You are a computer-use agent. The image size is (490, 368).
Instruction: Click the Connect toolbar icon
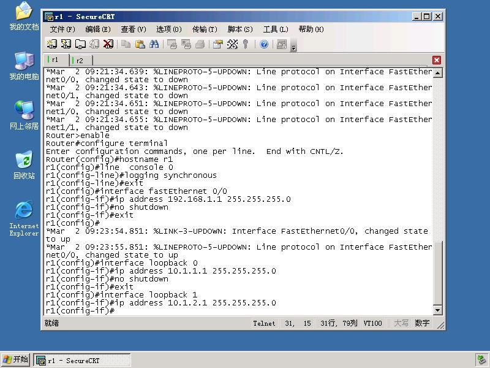click(x=52, y=44)
